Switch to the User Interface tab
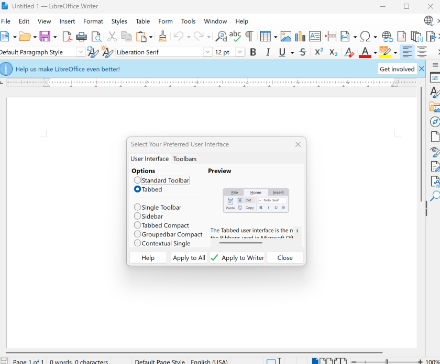This screenshot has height=364, width=440. [150, 159]
